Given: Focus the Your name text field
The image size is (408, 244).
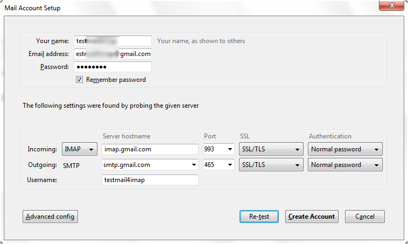Looking at the screenshot, I should [112, 41].
